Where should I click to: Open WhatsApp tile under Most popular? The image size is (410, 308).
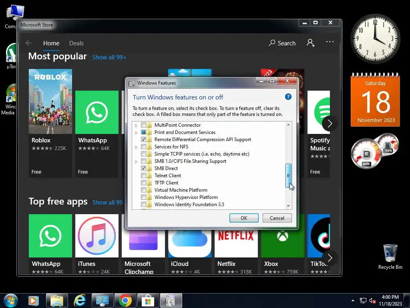click(97, 134)
